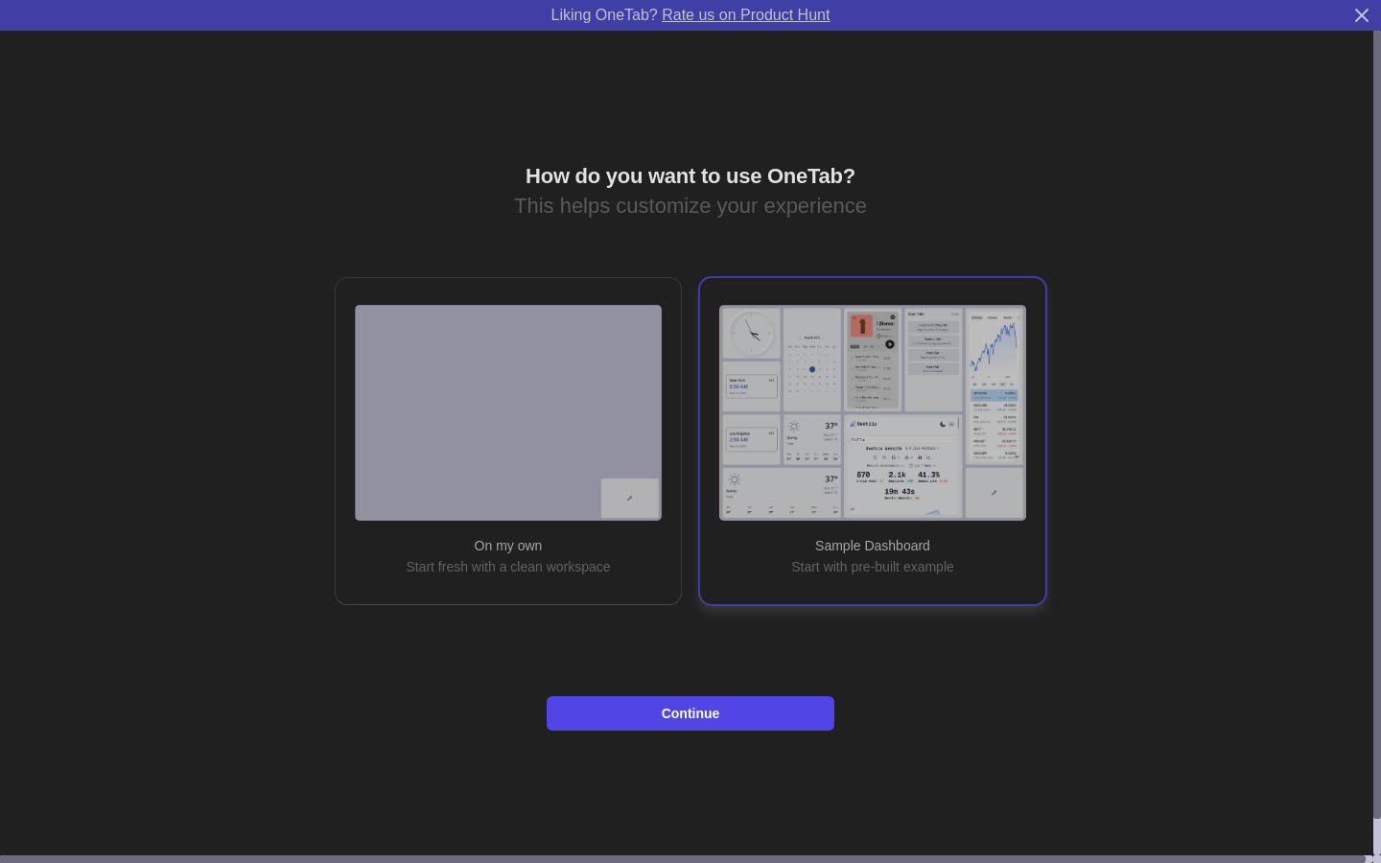Open the Rate us on Product Hunt link
The width and height of the screenshot is (1381, 863).
point(745,15)
